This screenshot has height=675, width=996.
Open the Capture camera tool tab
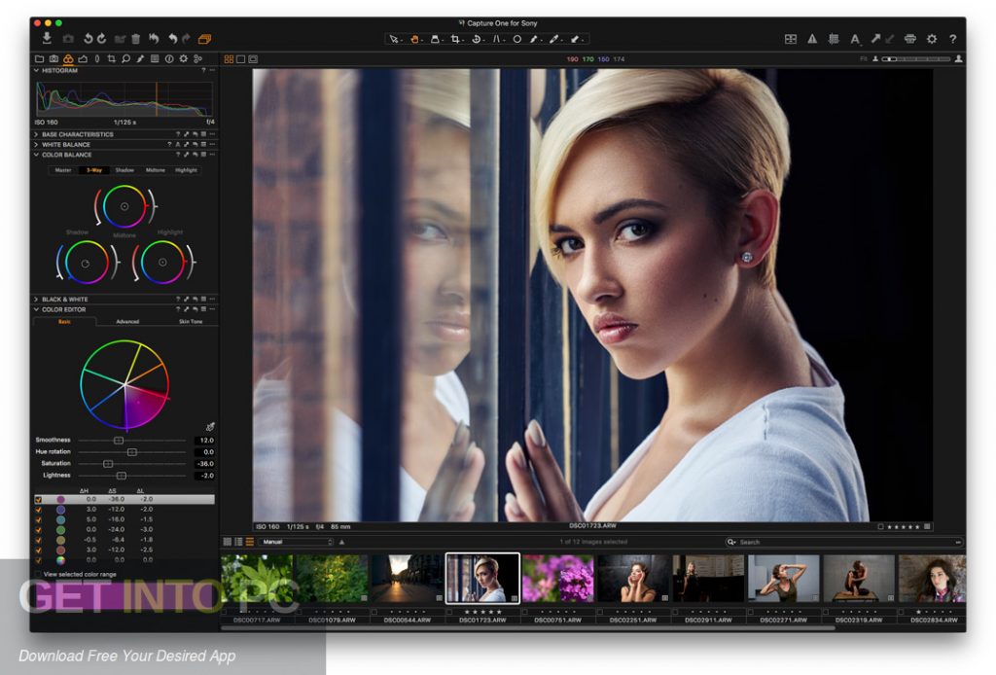pyautogui.click(x=54, y=59)
